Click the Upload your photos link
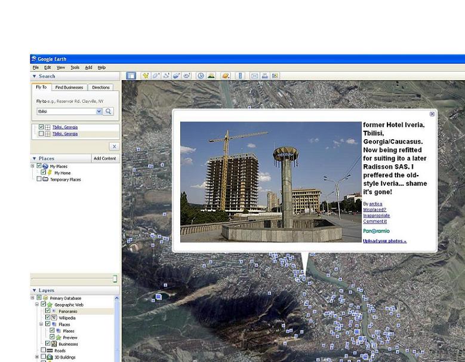The image size is (465, 362). [384, 241]
